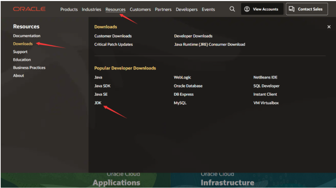Expand the Developers menu
This screenshot has width=336, height=188.
coord(186,10)
